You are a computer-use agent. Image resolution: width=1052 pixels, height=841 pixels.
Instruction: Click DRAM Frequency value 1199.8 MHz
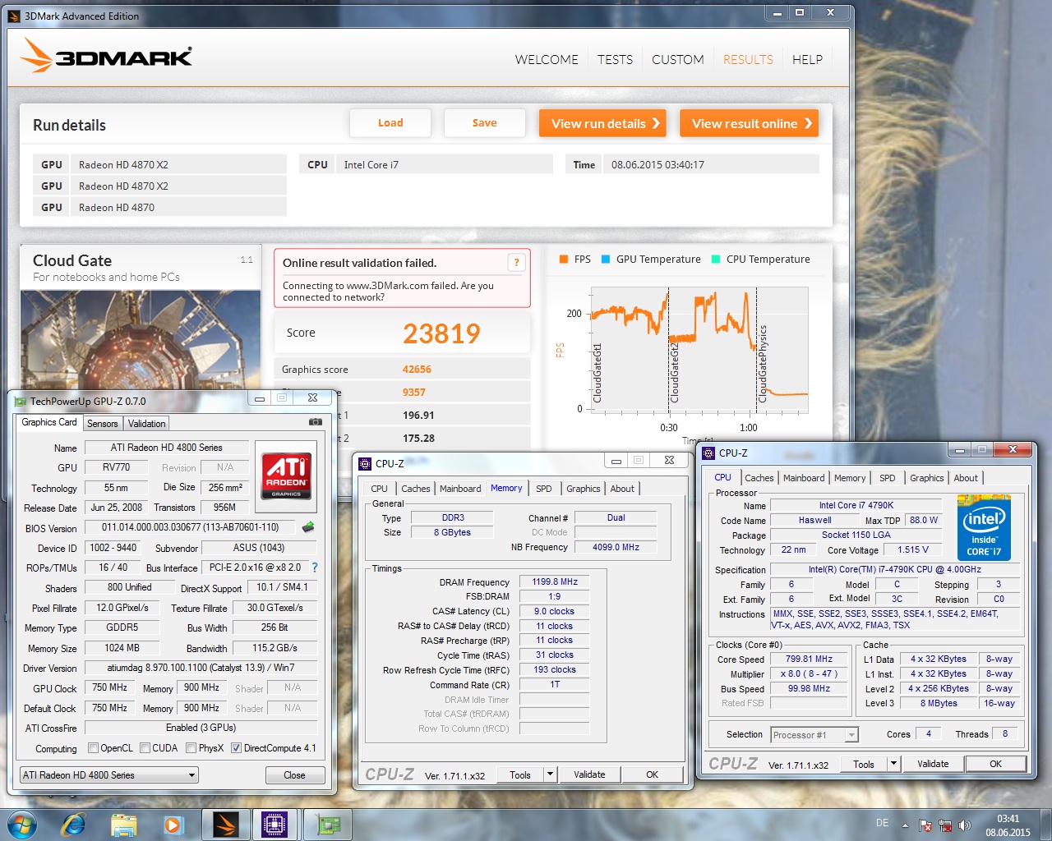click(x=555, y=581)
